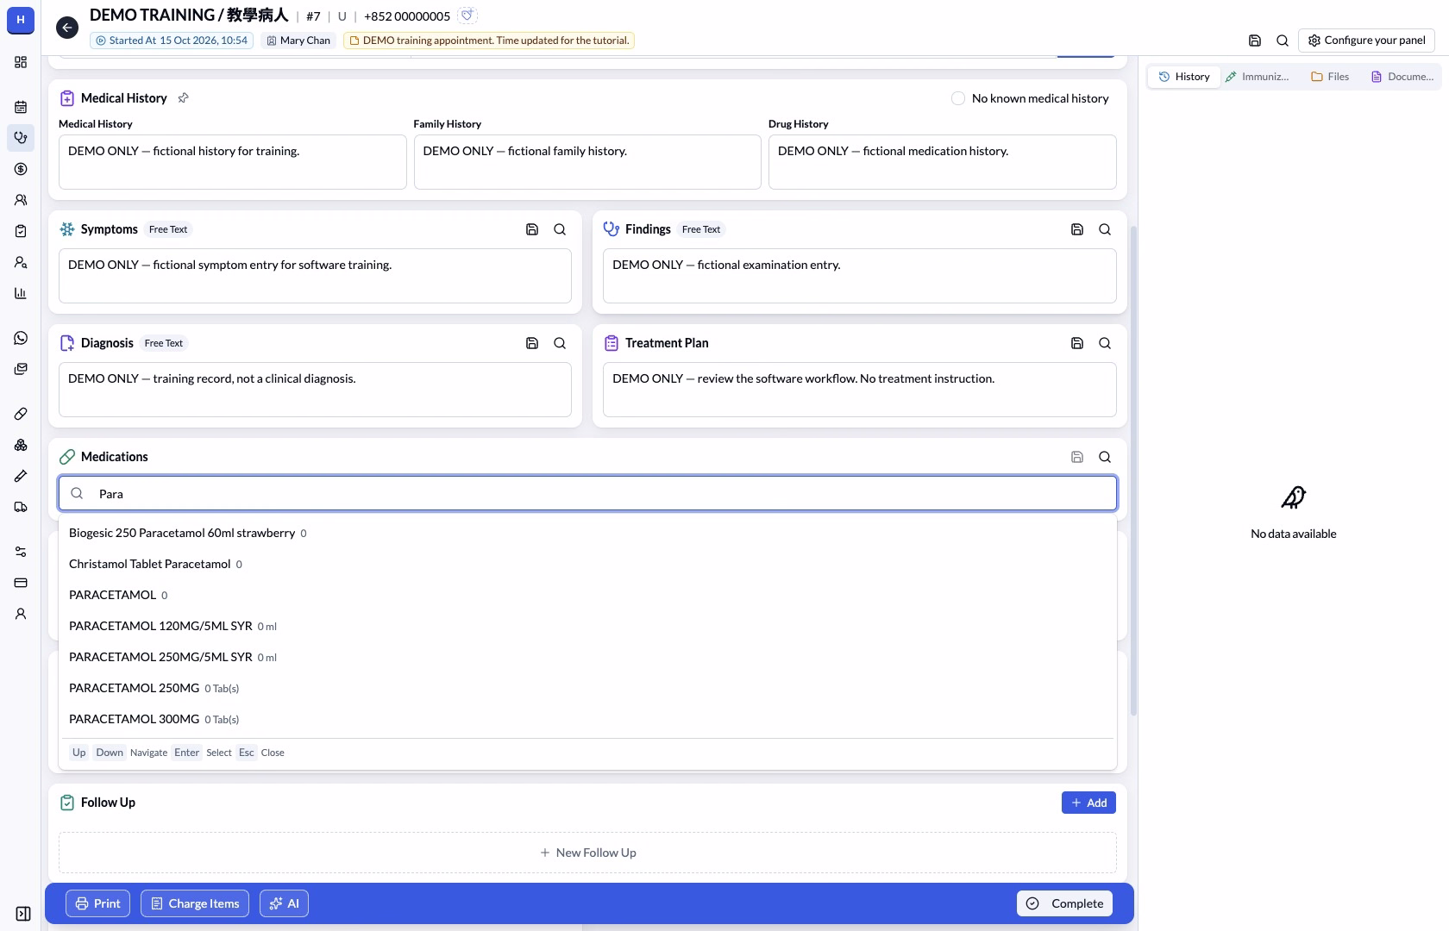Click the Complete button

pos(1064,903)
